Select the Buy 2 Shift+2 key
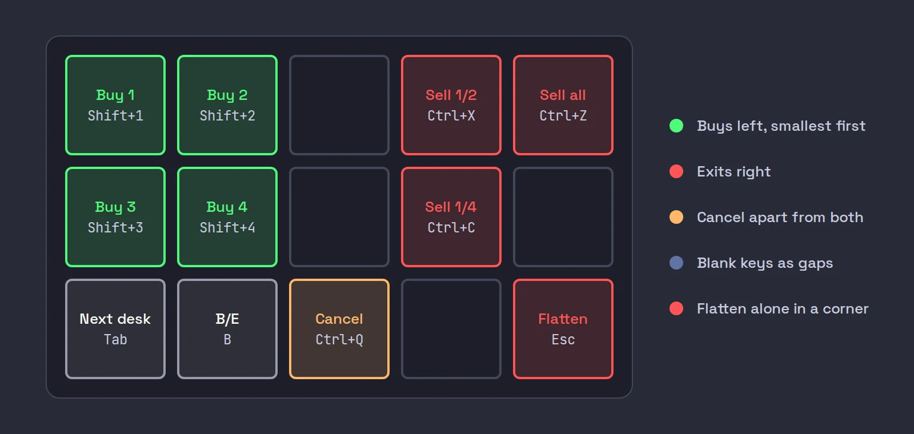This screenshot has width=914, height=434. [x=227, y=105]
